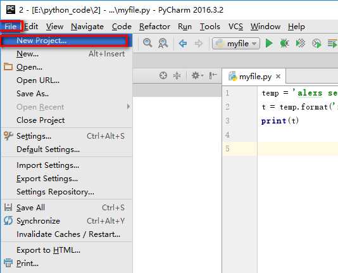Open the myfile run configuration dropdown

tap(236, 44)
